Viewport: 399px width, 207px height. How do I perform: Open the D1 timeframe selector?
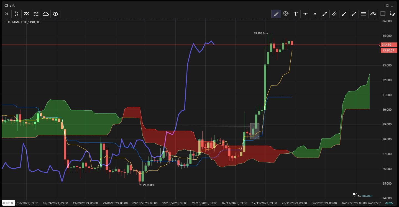6,14
